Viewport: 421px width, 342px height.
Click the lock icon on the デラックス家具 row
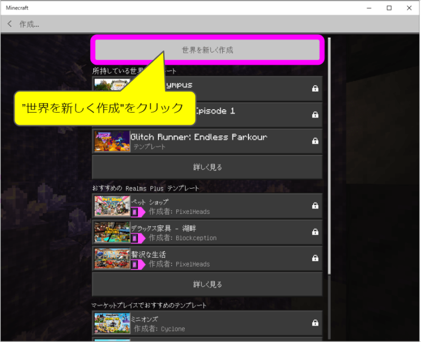pyautogui.click(x=315, y=232)
